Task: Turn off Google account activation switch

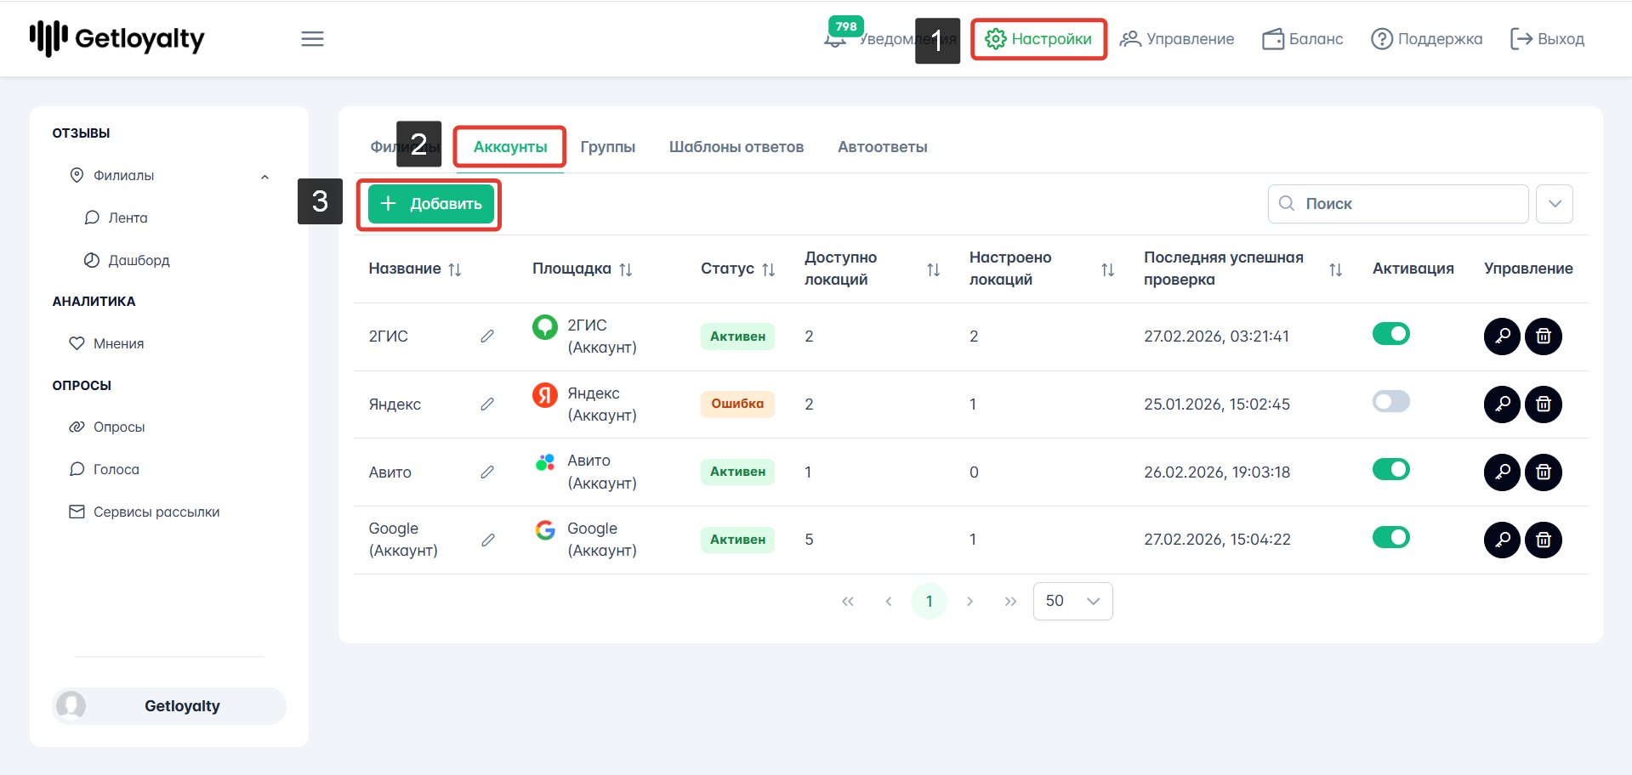Action: (x=1390, y=537)
